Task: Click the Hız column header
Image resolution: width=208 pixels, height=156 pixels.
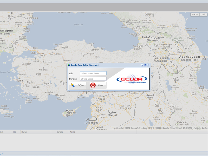Action: pos(15,132)
